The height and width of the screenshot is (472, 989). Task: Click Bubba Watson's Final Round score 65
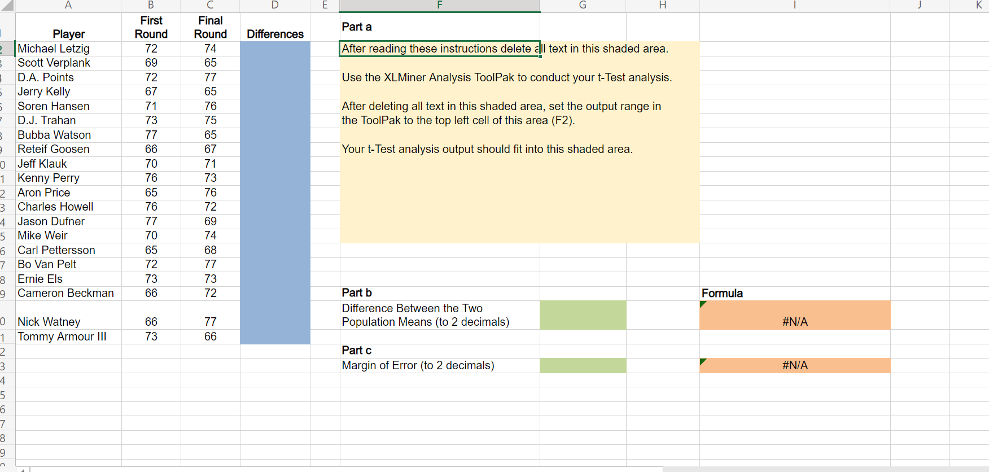click(x=211, y=135)
